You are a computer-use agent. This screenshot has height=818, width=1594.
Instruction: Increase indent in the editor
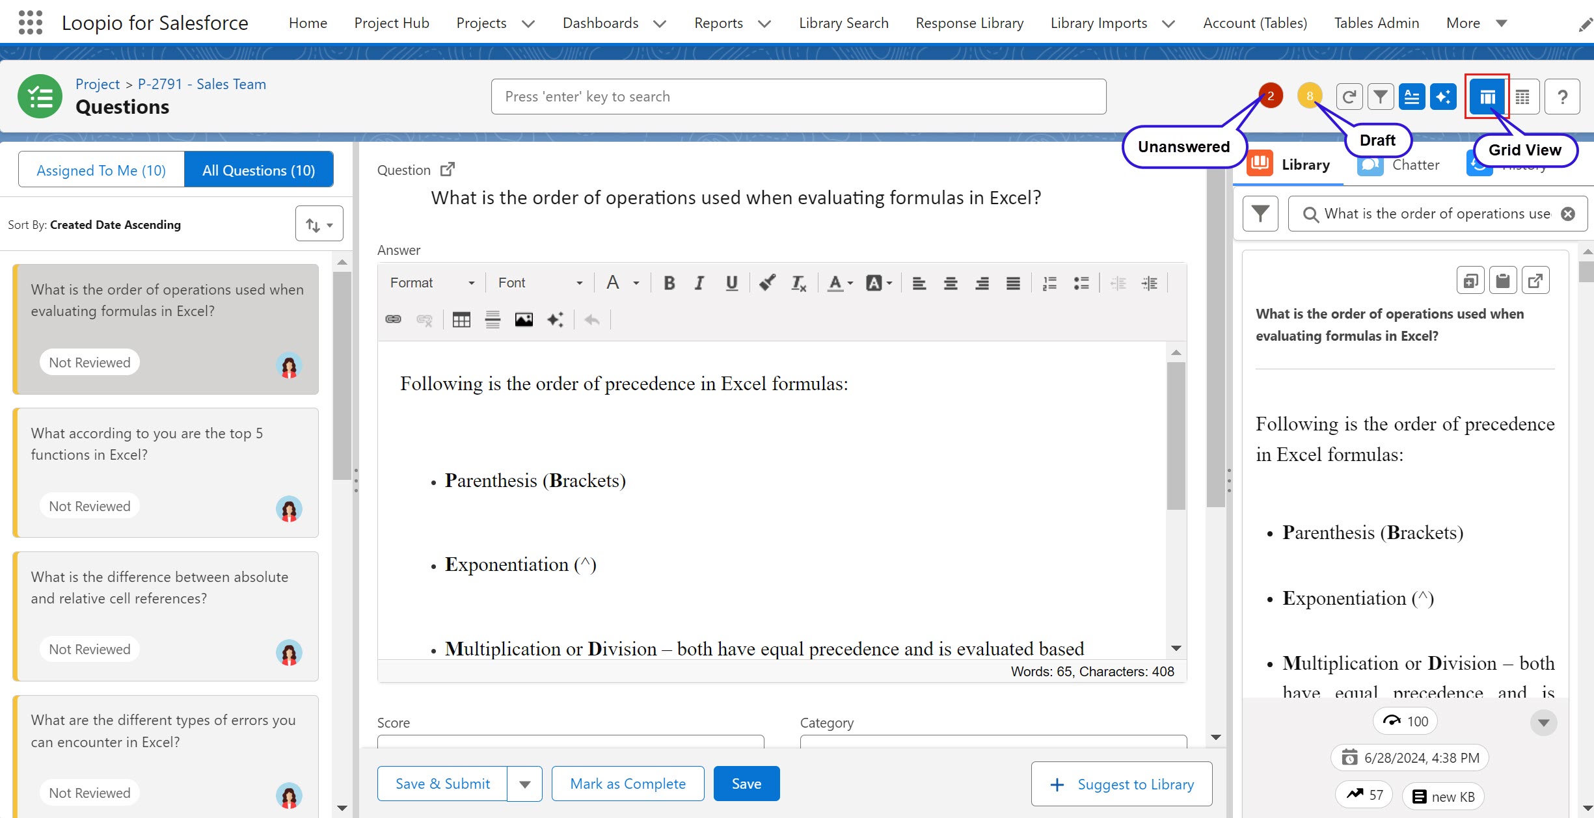1150,283
